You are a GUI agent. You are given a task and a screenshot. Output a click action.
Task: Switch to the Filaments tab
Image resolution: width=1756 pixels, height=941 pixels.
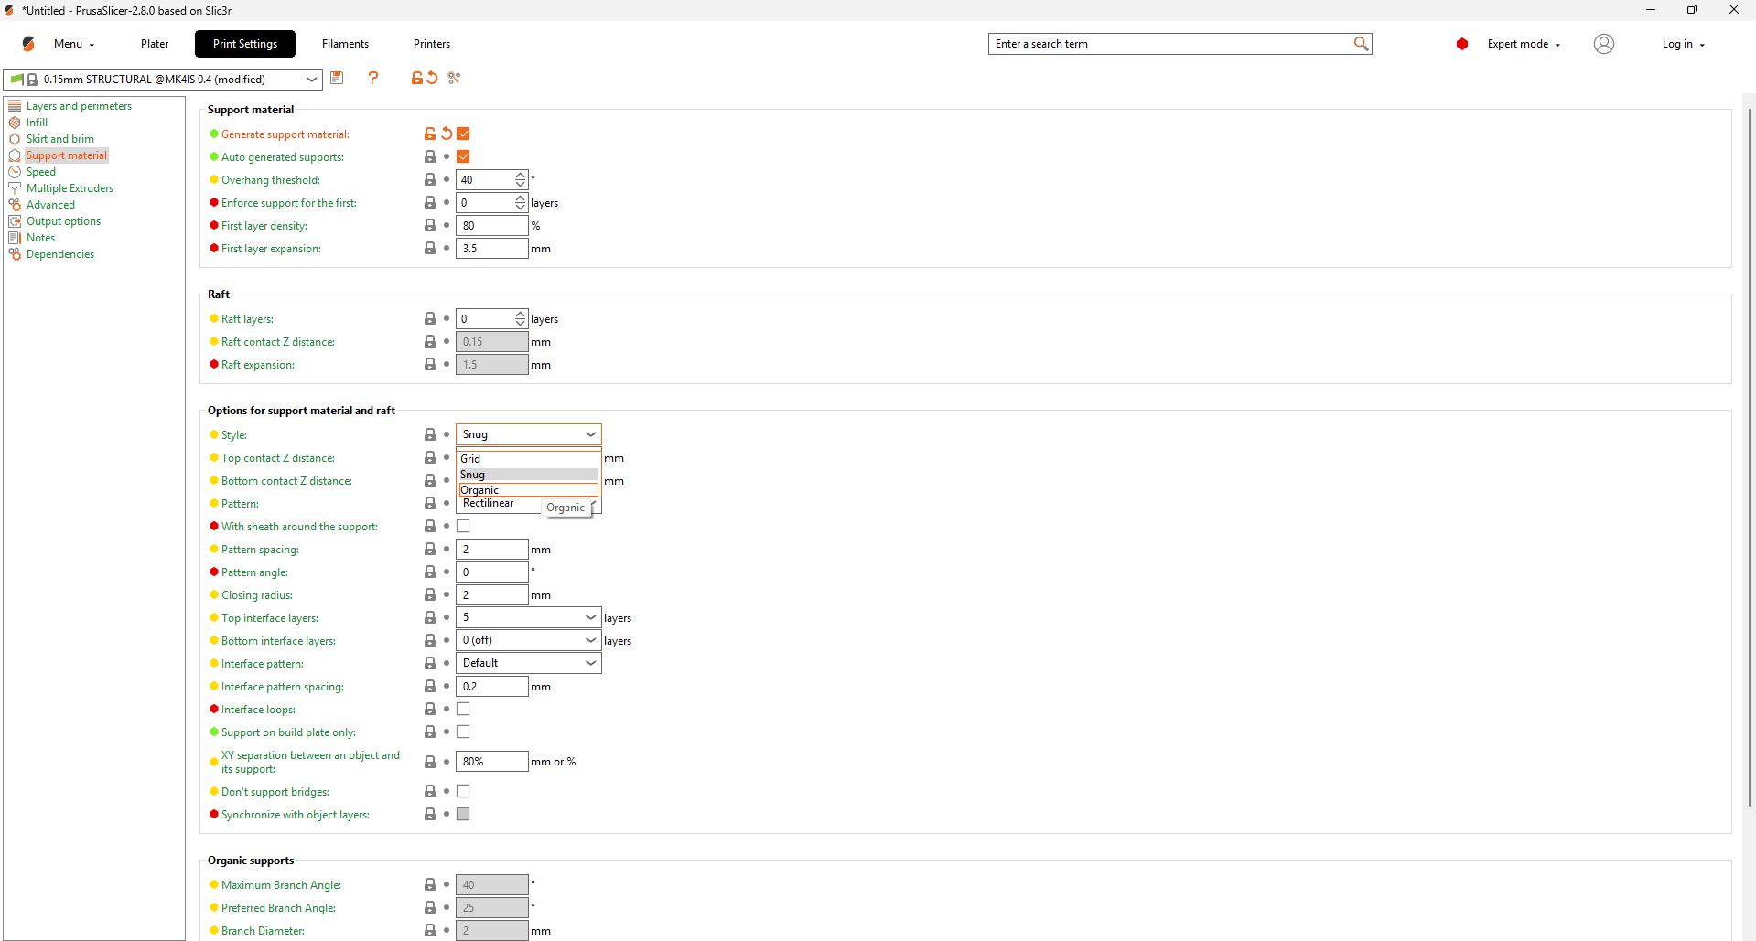pyautogui.click(x=345, y=44)
